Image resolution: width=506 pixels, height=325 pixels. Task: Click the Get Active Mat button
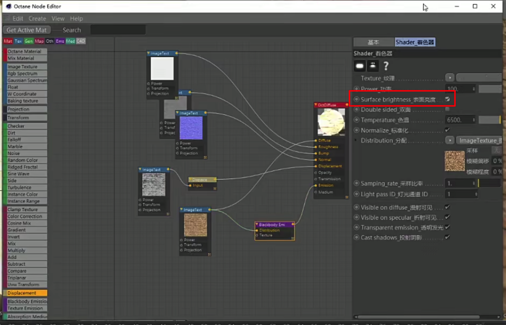27,30
